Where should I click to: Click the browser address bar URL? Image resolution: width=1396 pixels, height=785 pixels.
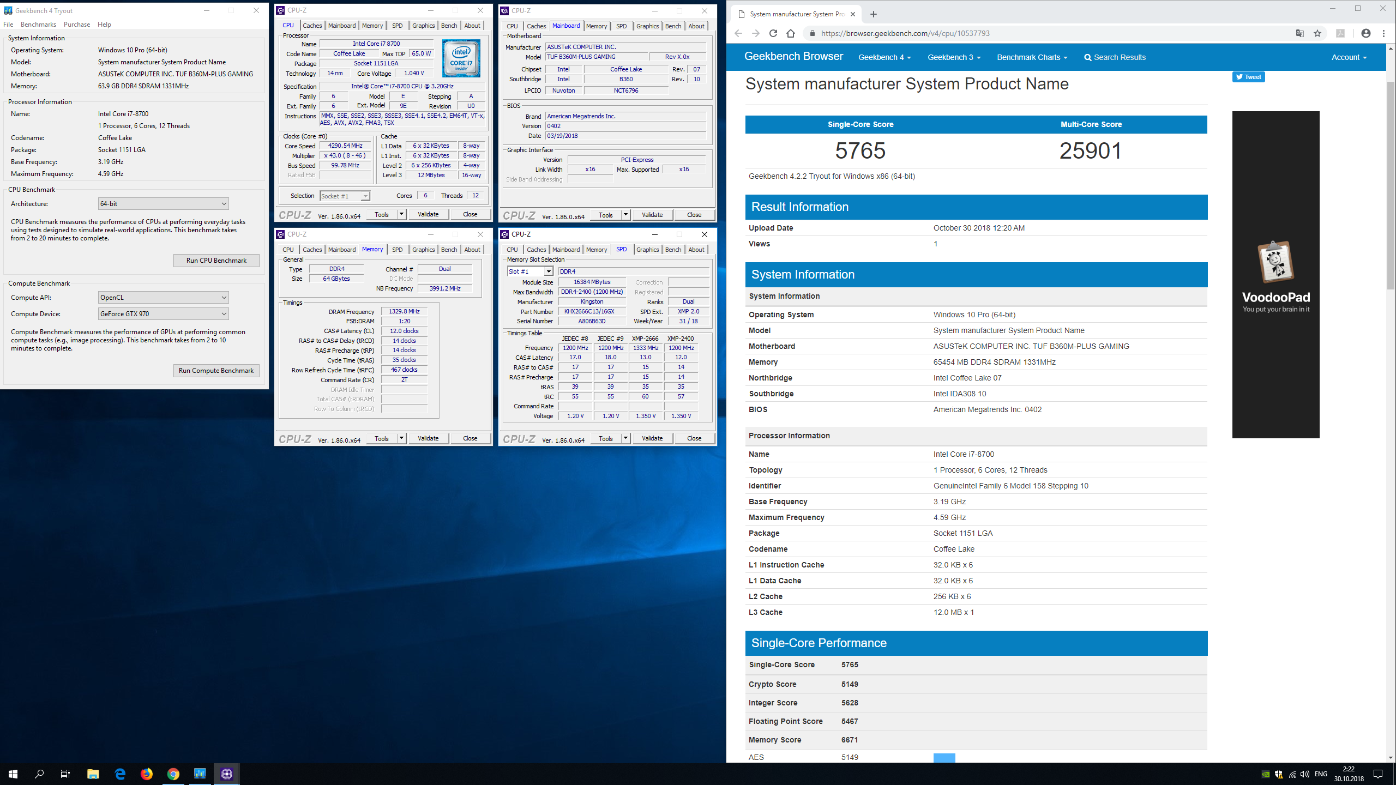[x=905, y=33]
